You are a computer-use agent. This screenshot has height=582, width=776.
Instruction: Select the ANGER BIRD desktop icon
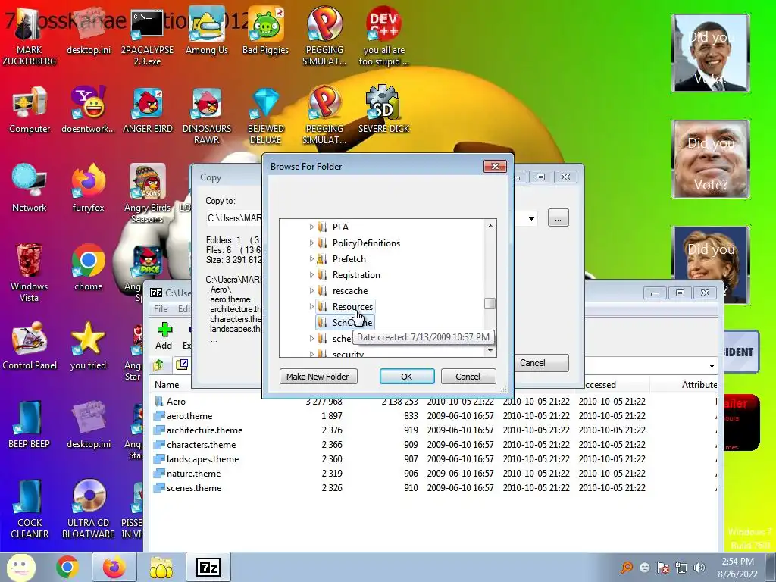coord(148,111)
